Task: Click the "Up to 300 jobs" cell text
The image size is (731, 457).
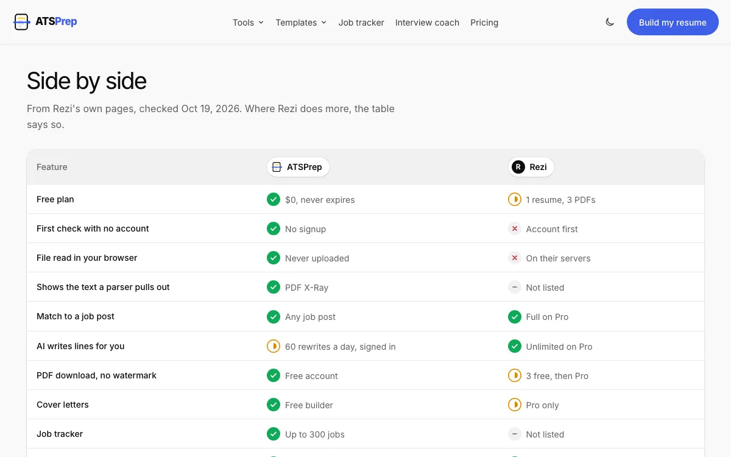Action: 315,434
